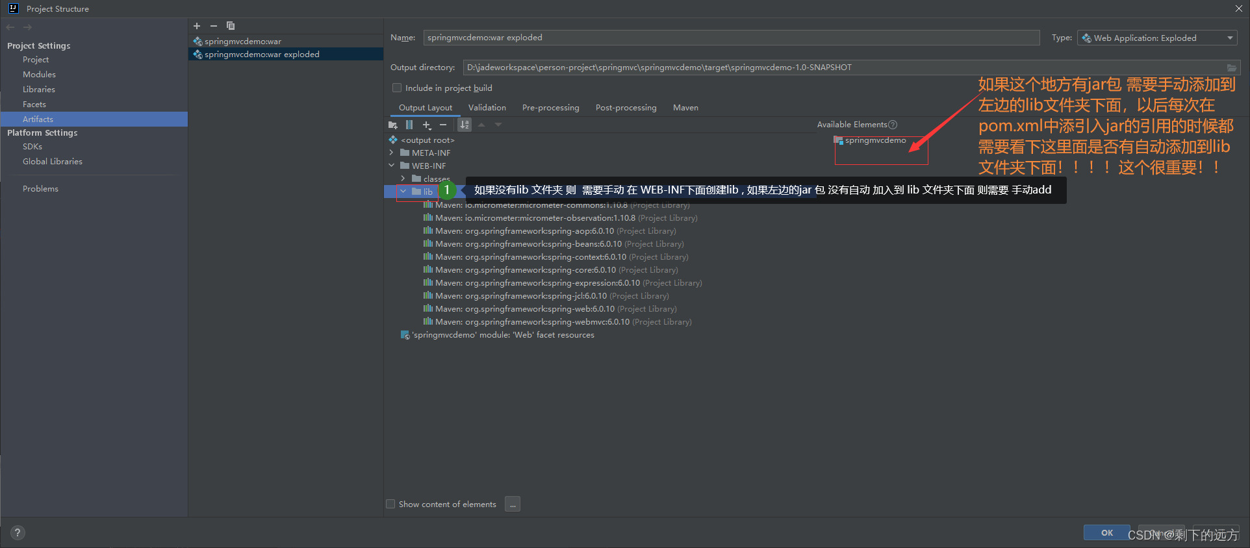Move layout element down
The image size is (1250, 548).
point(498,125)
